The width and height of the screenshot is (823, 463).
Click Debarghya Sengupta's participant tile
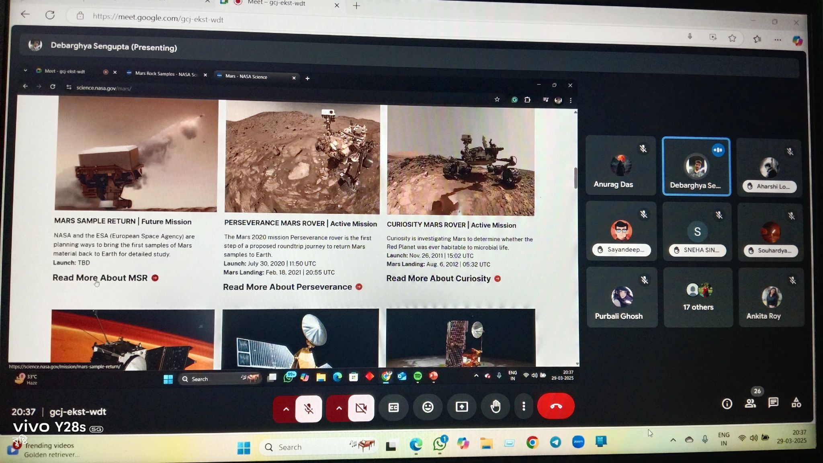[x=696, y=167]
